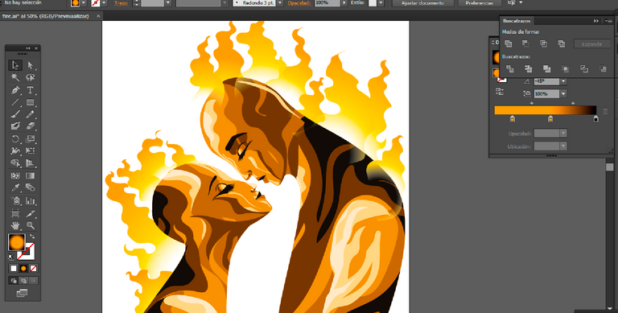Set paint mode to None button

[x=34, y=269]
